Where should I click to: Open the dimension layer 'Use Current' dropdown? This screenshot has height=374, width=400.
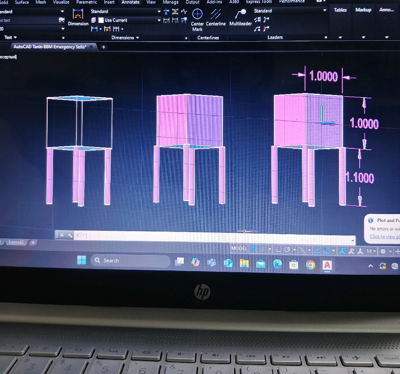point(159,20)
